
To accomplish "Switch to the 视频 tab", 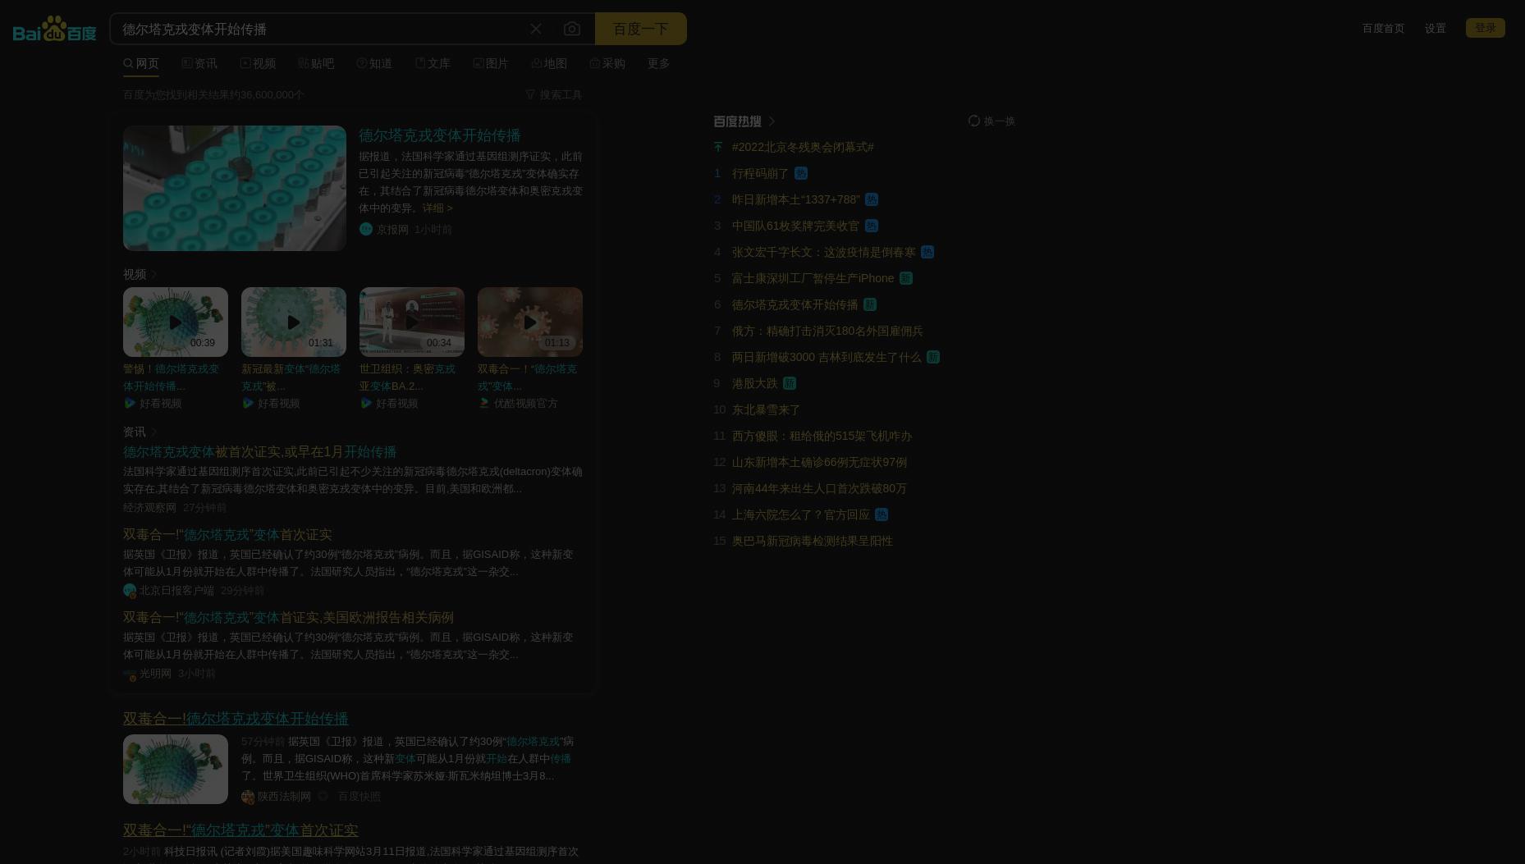I will click(x=258, y=63).
